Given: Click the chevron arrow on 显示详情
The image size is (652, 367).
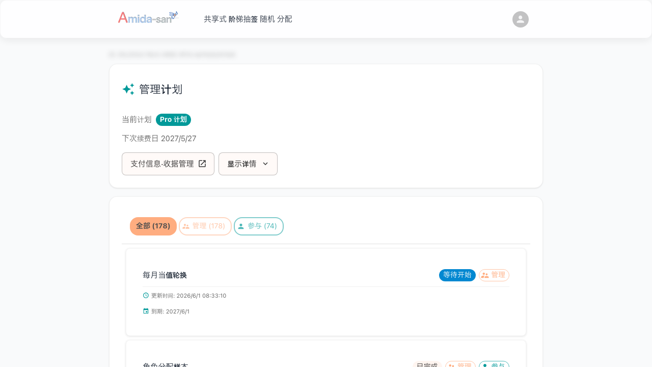Looking at the screenshot, I should [x=265, y=164].
